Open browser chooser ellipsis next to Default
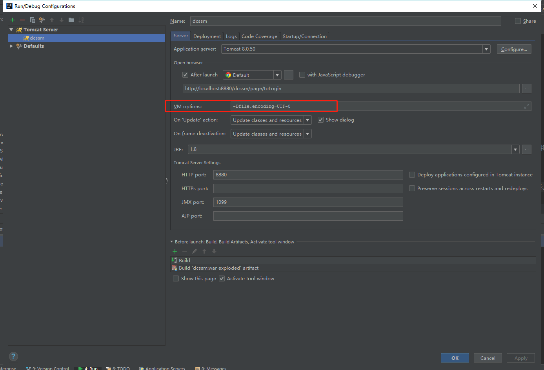 pos(289,75)
